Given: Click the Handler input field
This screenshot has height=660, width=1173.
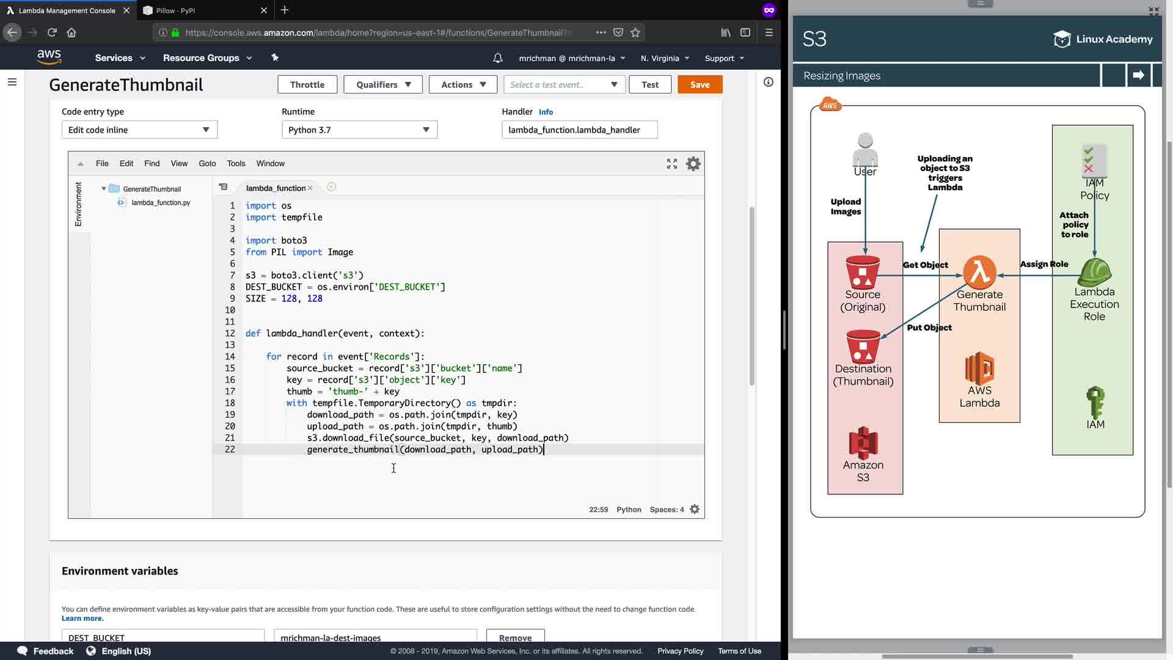Looking at the screenshot, I should (x=579, y=130).
